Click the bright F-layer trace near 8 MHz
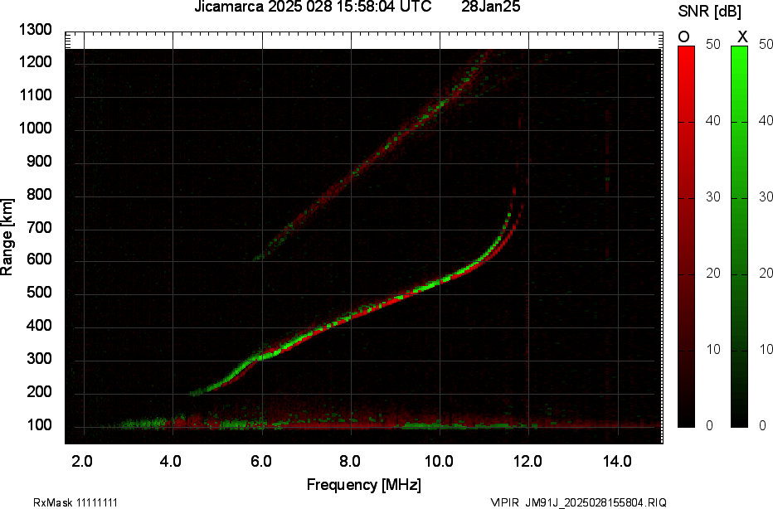This screenshot has height=509, width=773. [351, 317]
